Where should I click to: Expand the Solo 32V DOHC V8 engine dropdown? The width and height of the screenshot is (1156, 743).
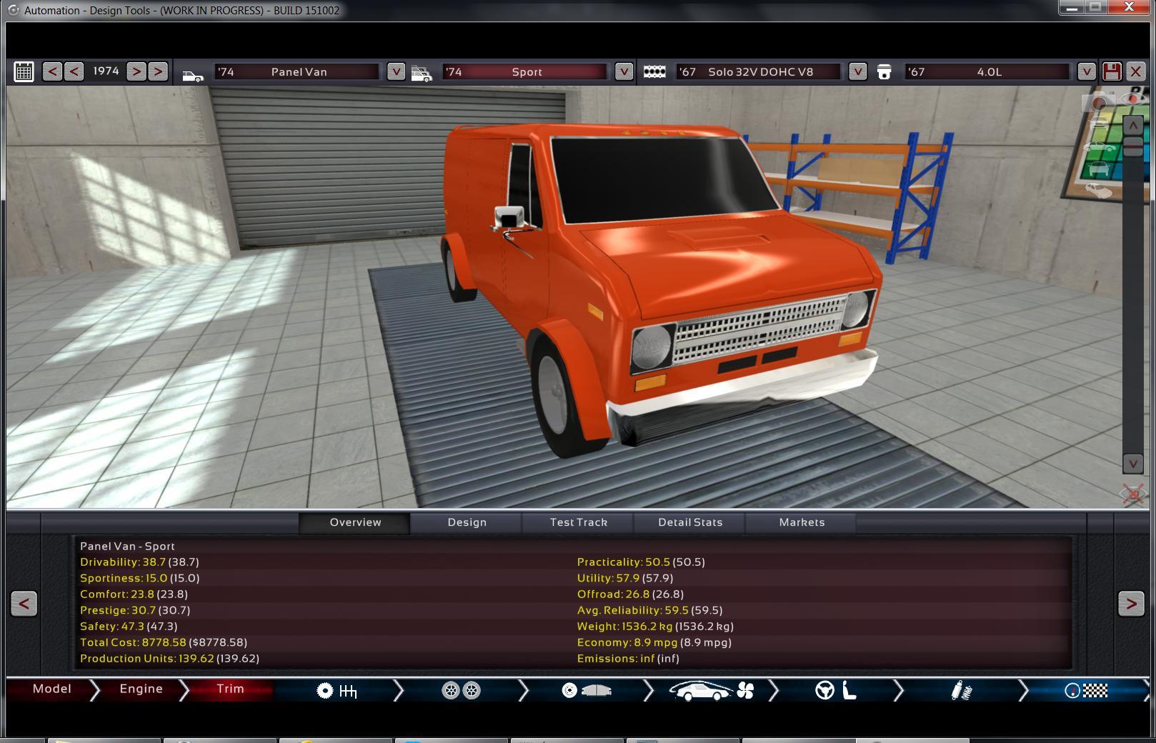pyautogui.click(x=857, y=71)
